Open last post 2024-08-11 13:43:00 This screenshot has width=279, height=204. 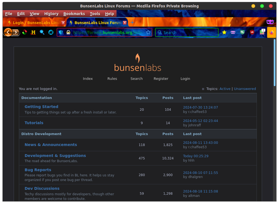click(200, 142)
